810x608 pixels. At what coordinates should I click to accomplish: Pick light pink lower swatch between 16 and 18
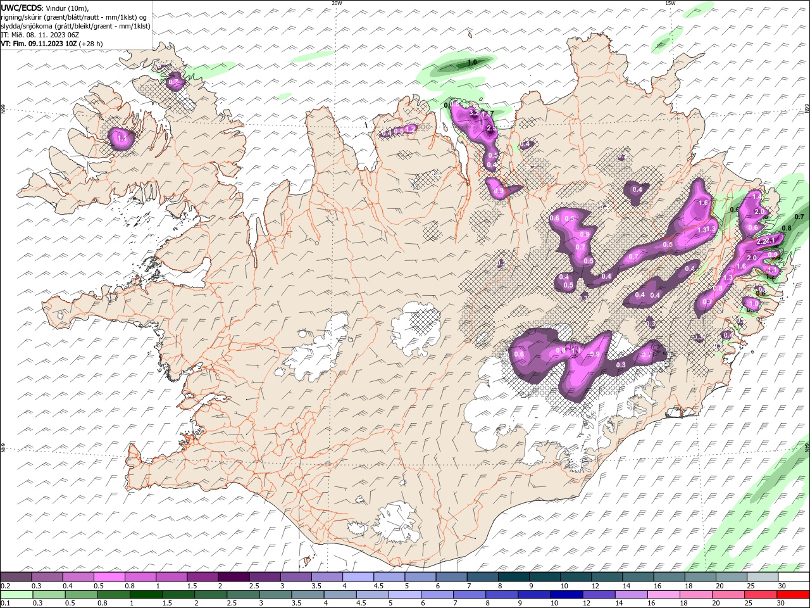(x=664, y=595)
